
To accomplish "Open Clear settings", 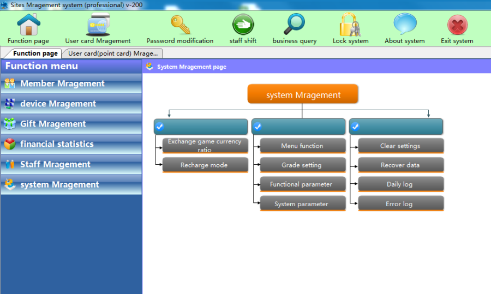I will [x=401, y=146].
